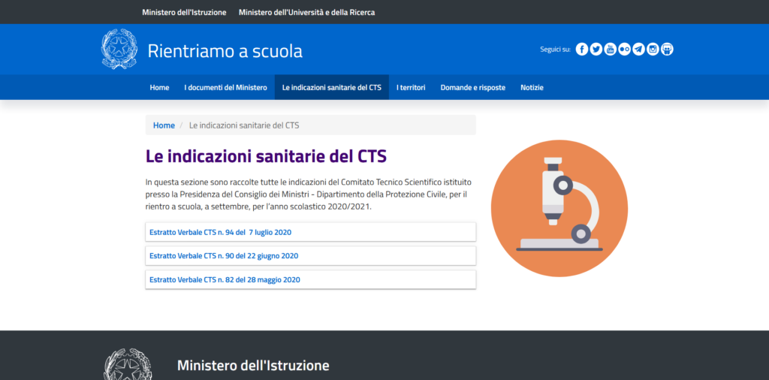This screenshot has width=769, height=380.
Task: Select Le indicazioni sanitarie del CTS tab
Action: pos(331,87)
